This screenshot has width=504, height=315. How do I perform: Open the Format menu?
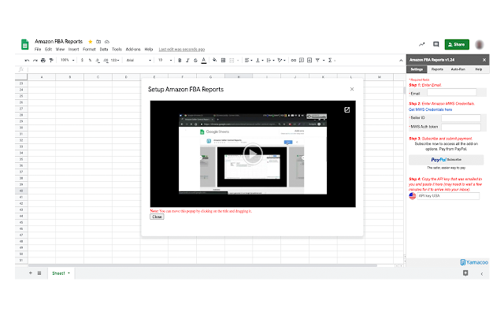[89, 49]
